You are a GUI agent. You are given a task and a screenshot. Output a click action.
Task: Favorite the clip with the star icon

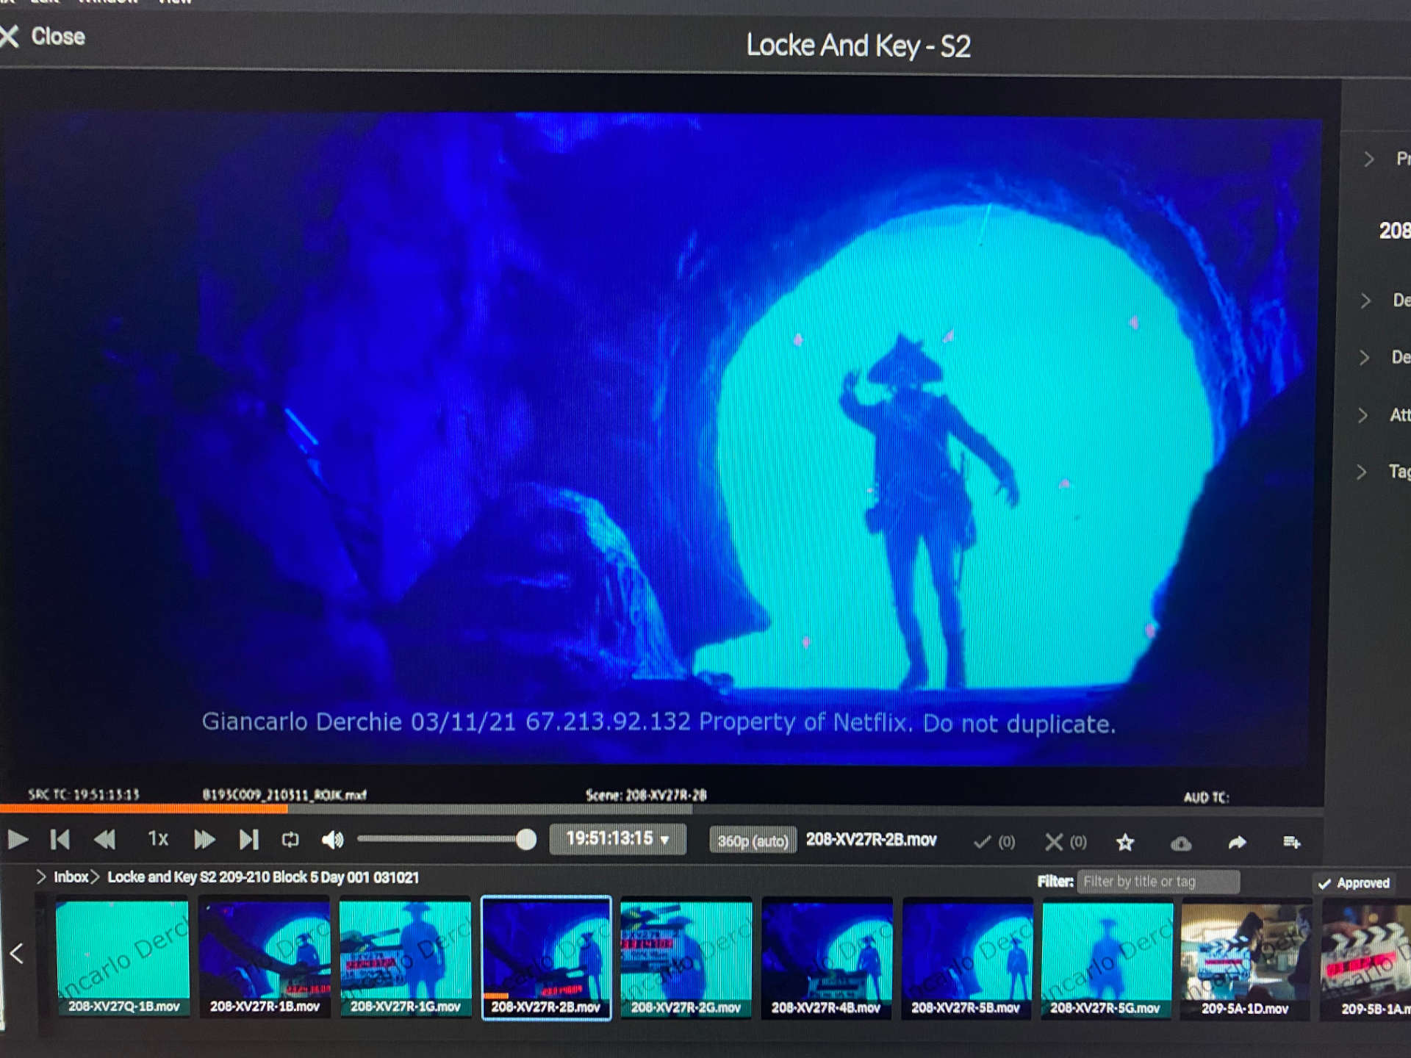coord(1124,843)
